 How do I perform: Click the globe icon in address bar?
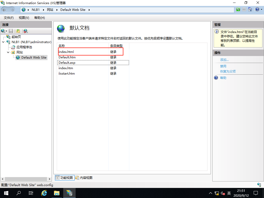tap(24, 10)
